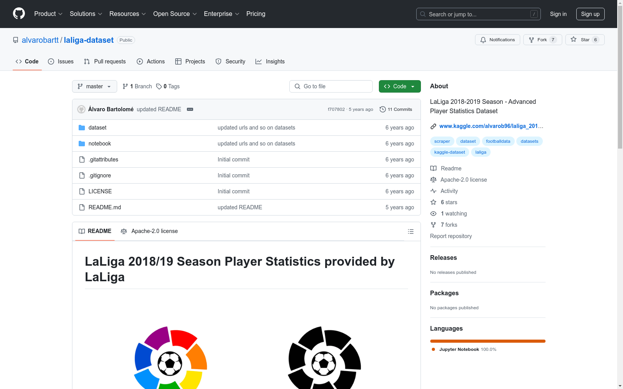Open the laliga-dataset repository link
This screenshot has width=623, height=389.
[89, 40]
